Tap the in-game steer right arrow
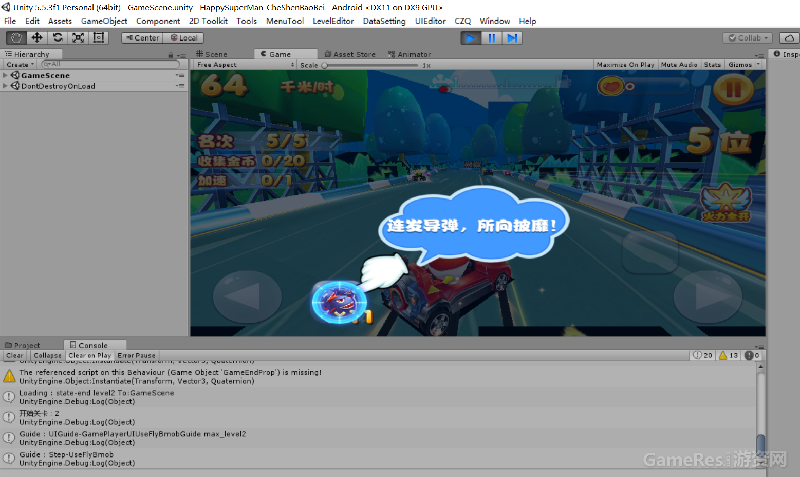 pyautogui.click(x=708, y=297)
